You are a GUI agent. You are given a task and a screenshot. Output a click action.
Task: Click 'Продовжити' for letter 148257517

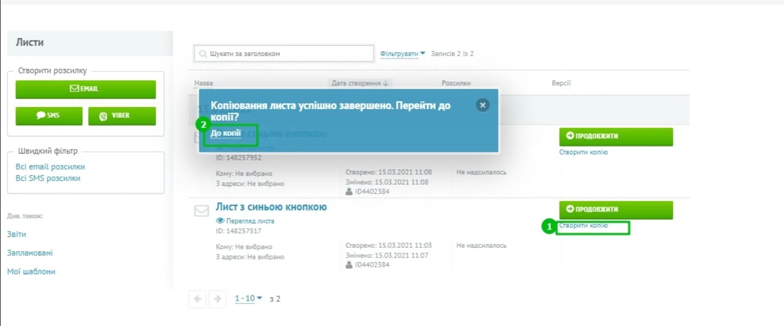coord(616,210)
